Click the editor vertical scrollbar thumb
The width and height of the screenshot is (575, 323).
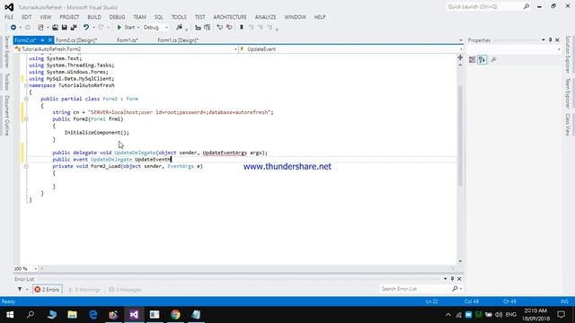coord(460,135)
